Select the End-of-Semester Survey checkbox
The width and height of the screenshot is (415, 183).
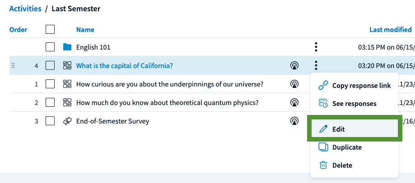tap(50, 121)
